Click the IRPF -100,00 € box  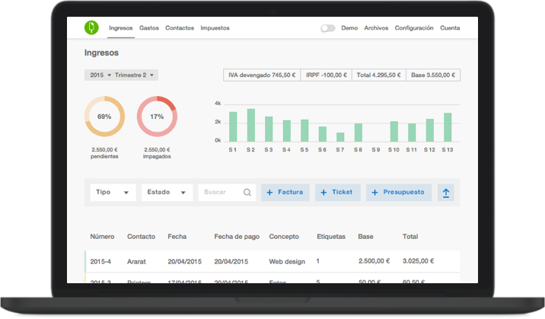click(x=327, y=75)
